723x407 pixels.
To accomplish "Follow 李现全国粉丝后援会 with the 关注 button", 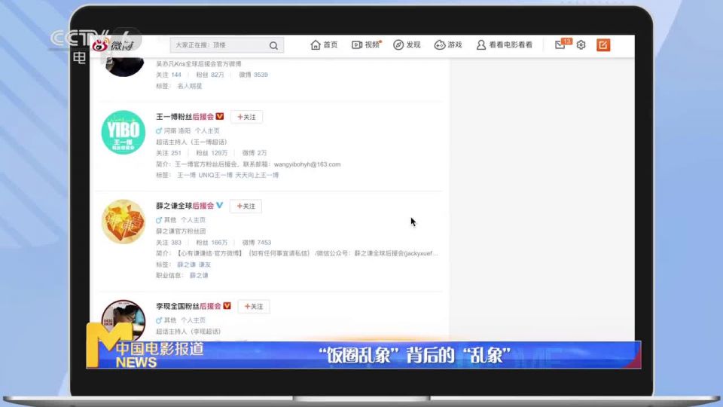I will click(x=254, y=306).
